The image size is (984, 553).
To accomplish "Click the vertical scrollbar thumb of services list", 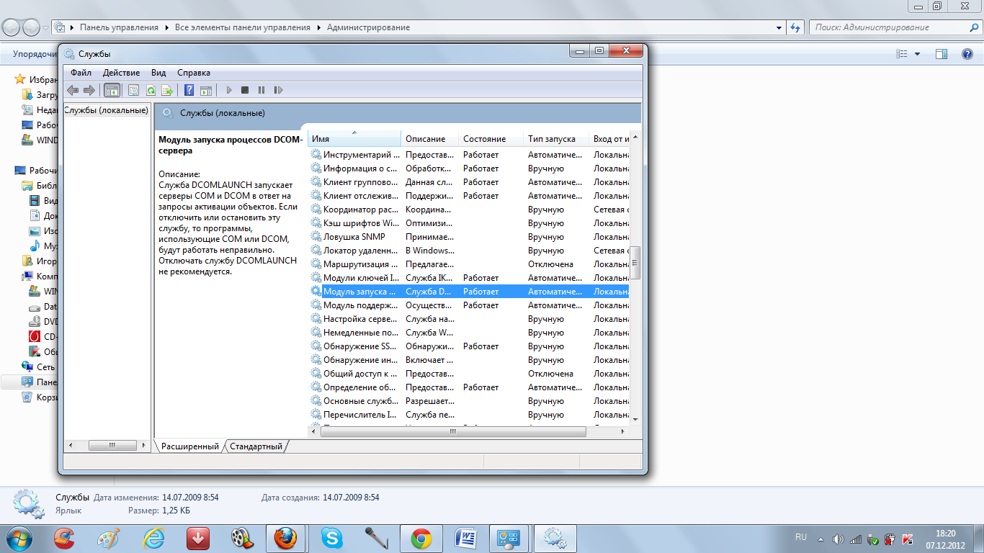I will [635, 262].
